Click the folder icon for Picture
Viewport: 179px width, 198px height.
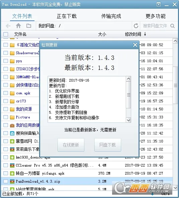click(12, 117)
